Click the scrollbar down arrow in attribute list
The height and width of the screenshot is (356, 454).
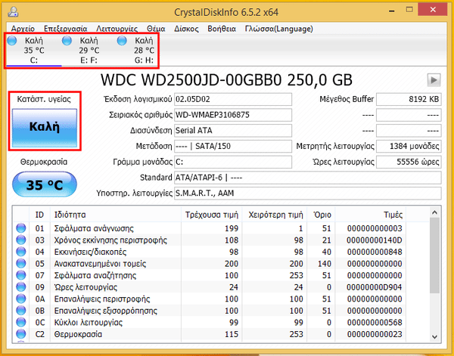click(x=434, y=336)
